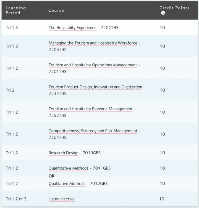Click the Course column header
Viewport: 199px width, 208px height.
click(56, 11)
